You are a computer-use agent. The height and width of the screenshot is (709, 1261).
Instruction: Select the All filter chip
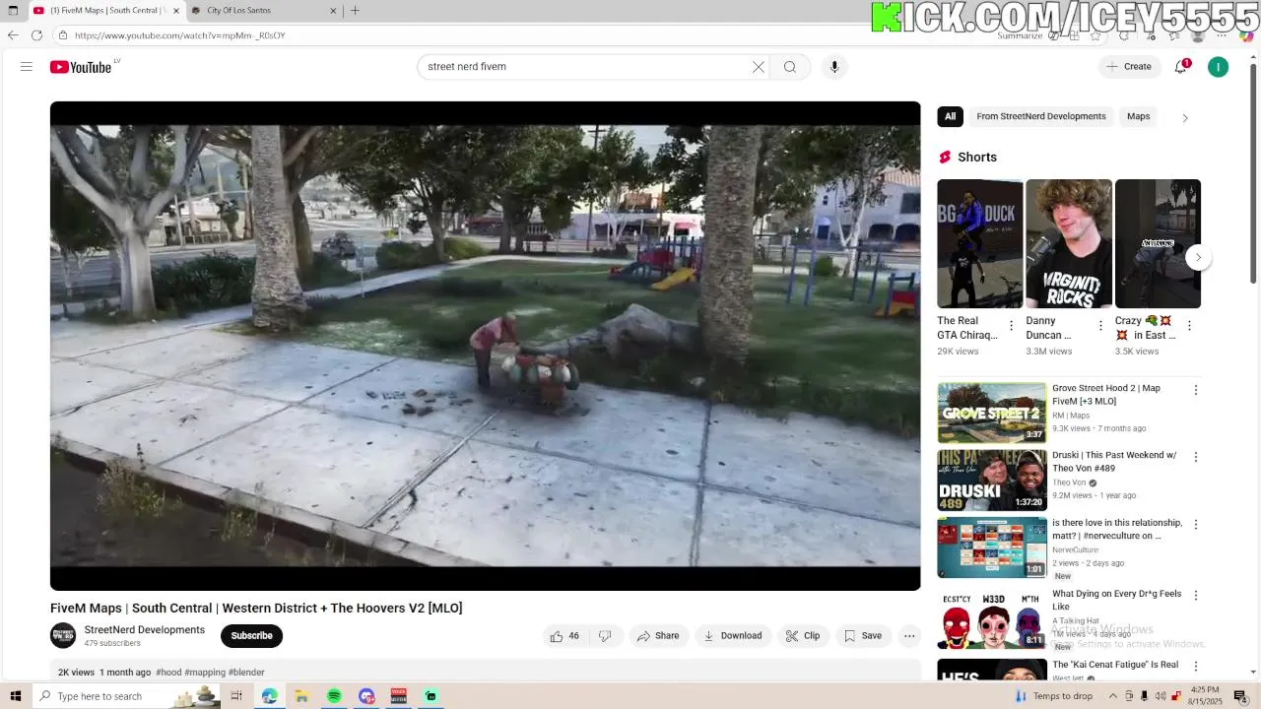tap(950, 116)
